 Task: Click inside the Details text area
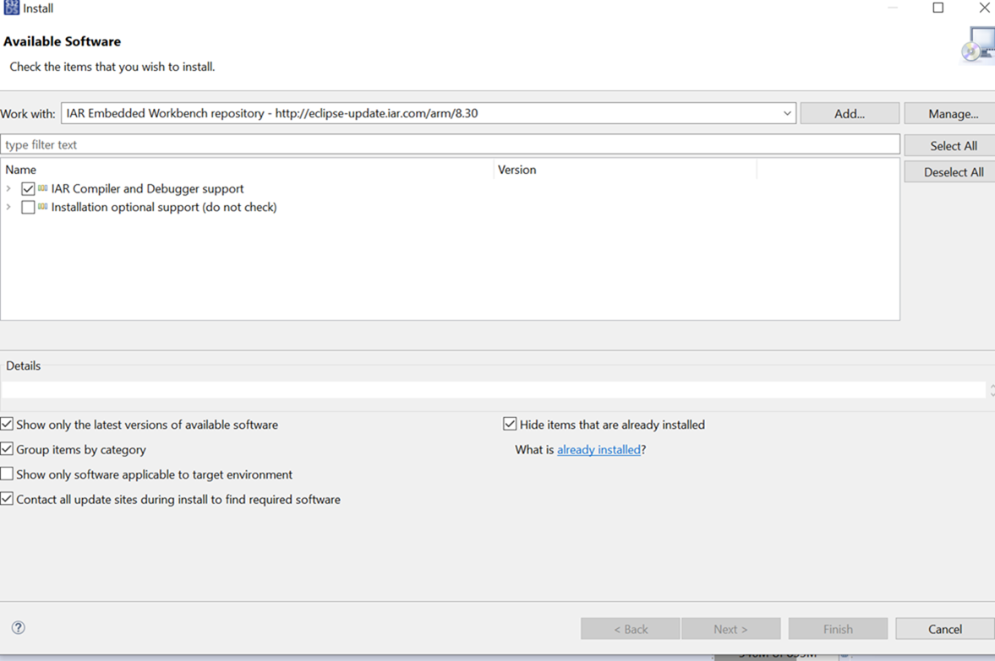tap(493, 390)
